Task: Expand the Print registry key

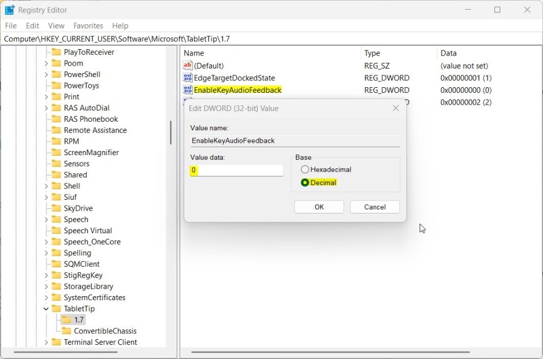Action: pos(46,97)
